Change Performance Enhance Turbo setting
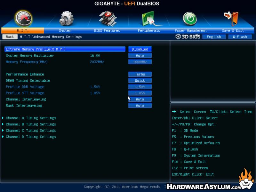Image resolution: width=256 pixels, height=192 pixels. click(x=140, y=74)
